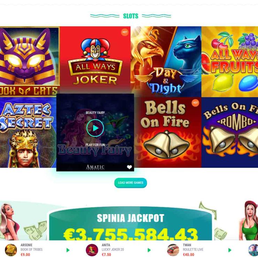Screen dimensions: 258x258
Task: Play the Beauty Fairy game
Action: 95,128
